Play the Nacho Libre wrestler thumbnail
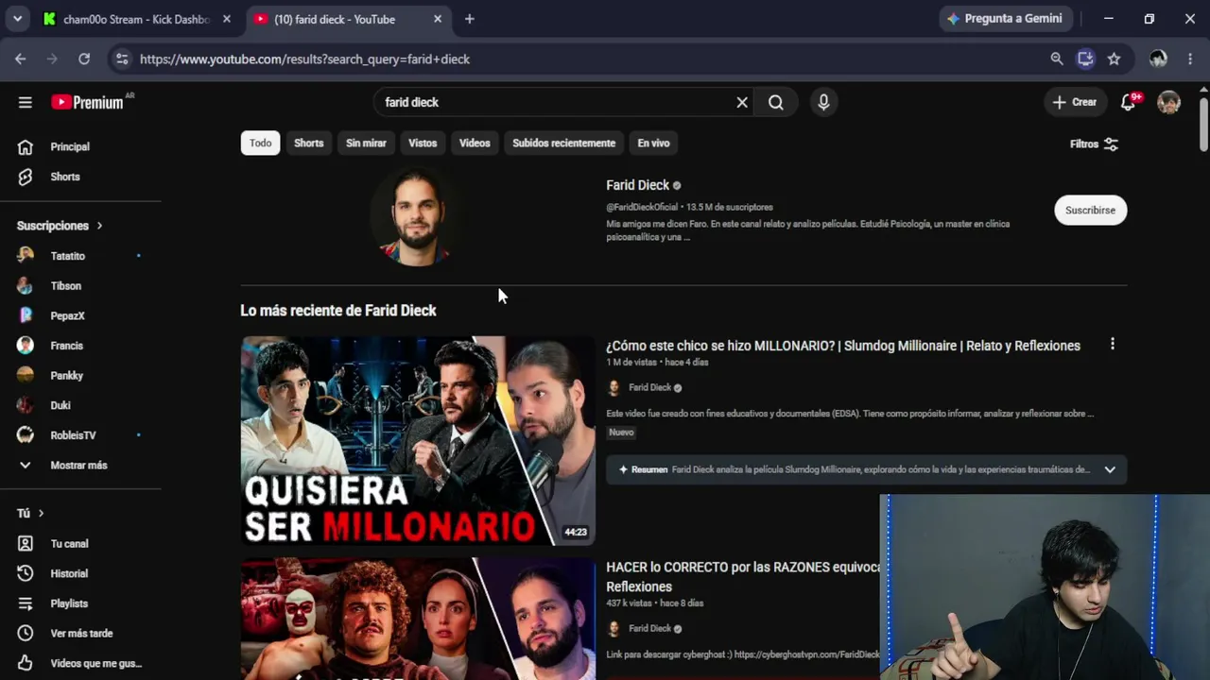Viewport: 1210px width, 680px height. pyautogui.click(x=418, y=619)
